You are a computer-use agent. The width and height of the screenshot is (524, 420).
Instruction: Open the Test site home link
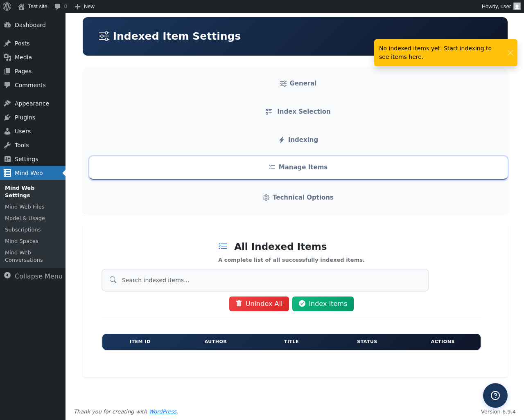coord(33,7)
